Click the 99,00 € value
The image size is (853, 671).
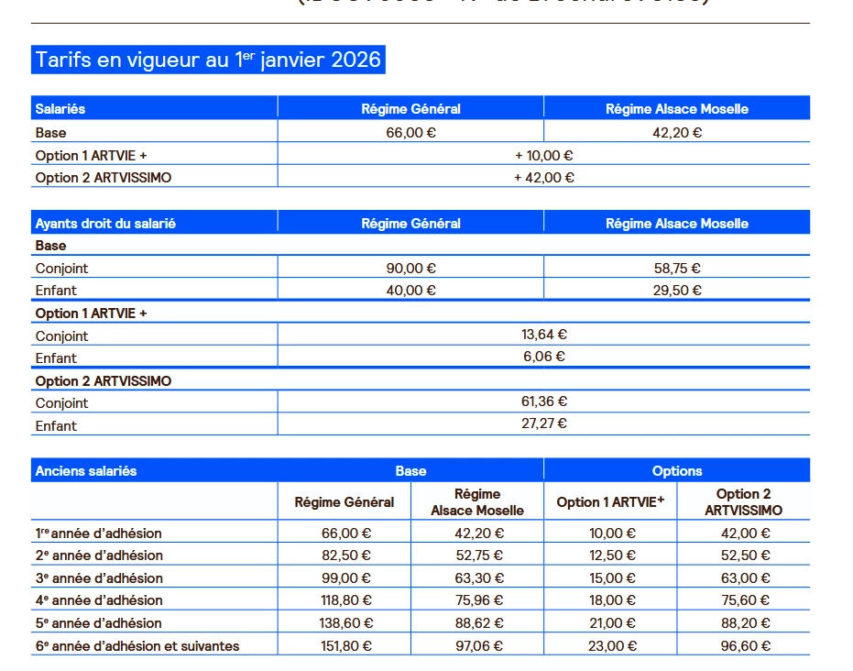346,578
